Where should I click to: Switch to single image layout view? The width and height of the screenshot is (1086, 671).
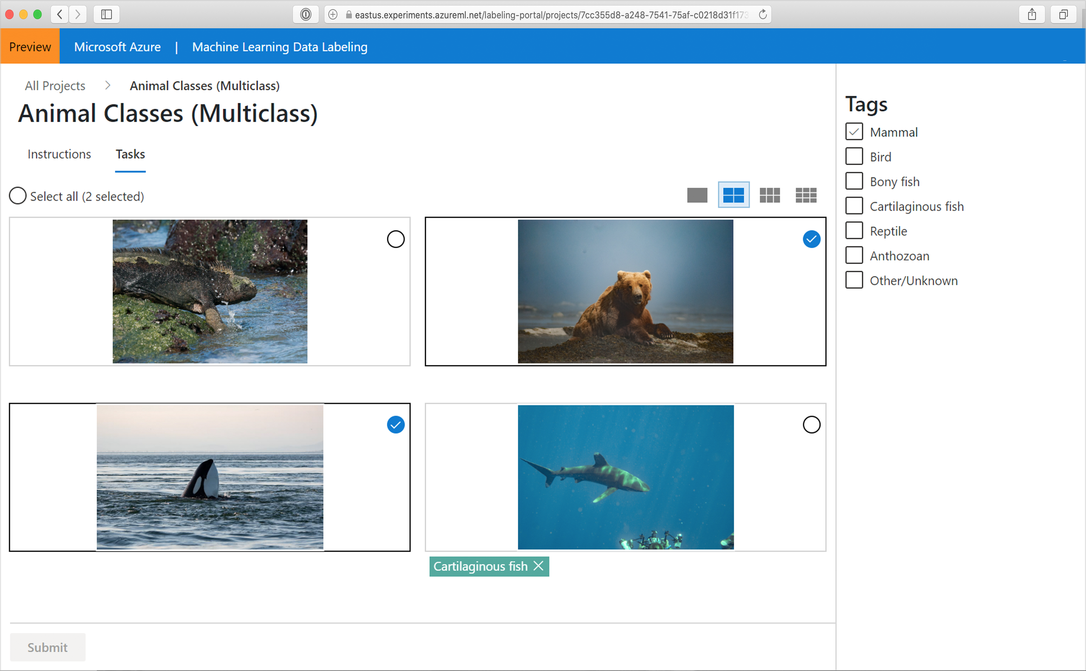[697, 195]
